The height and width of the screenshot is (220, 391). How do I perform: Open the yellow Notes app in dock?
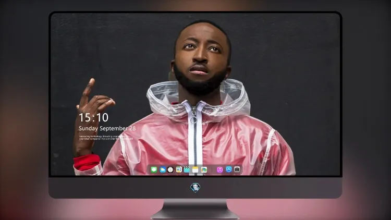(195, 170)
